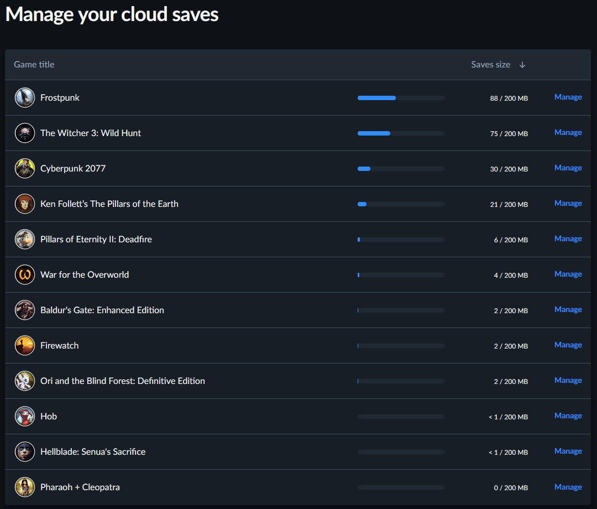The height and width of the screenshot is (509, 597).
Task: Click the Pharaoh + Cleopatra game icon
Action: [25, 487]
